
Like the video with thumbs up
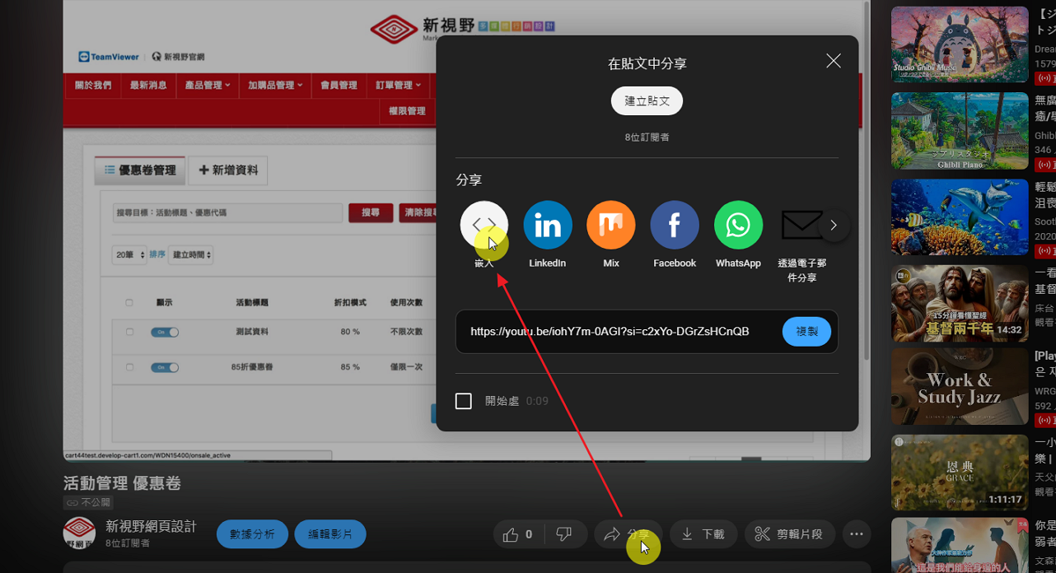click(518, 534)
